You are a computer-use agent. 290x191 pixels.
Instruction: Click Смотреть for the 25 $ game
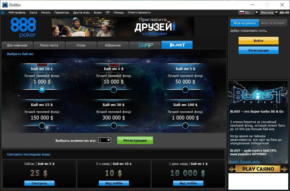click(39, 183)
